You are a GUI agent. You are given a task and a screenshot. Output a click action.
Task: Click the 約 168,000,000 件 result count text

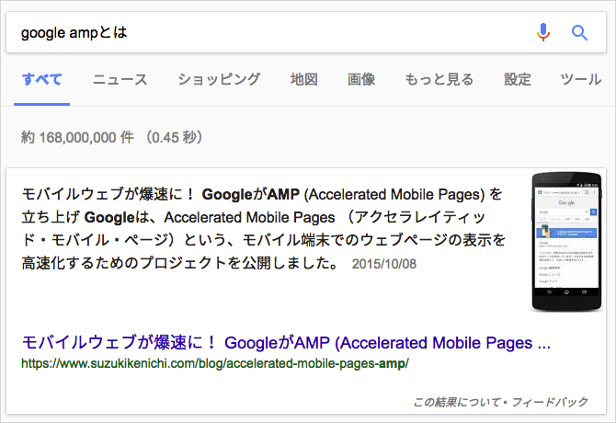(x=77, y=137)
